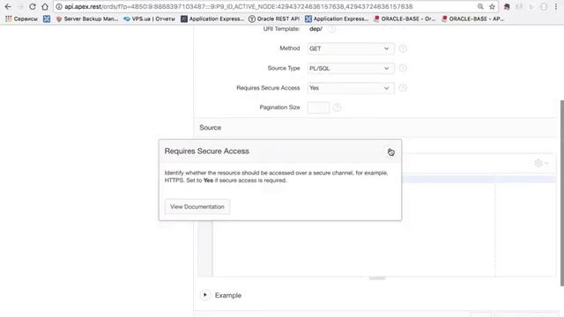Click the Source section heading

tap(210, 128)
